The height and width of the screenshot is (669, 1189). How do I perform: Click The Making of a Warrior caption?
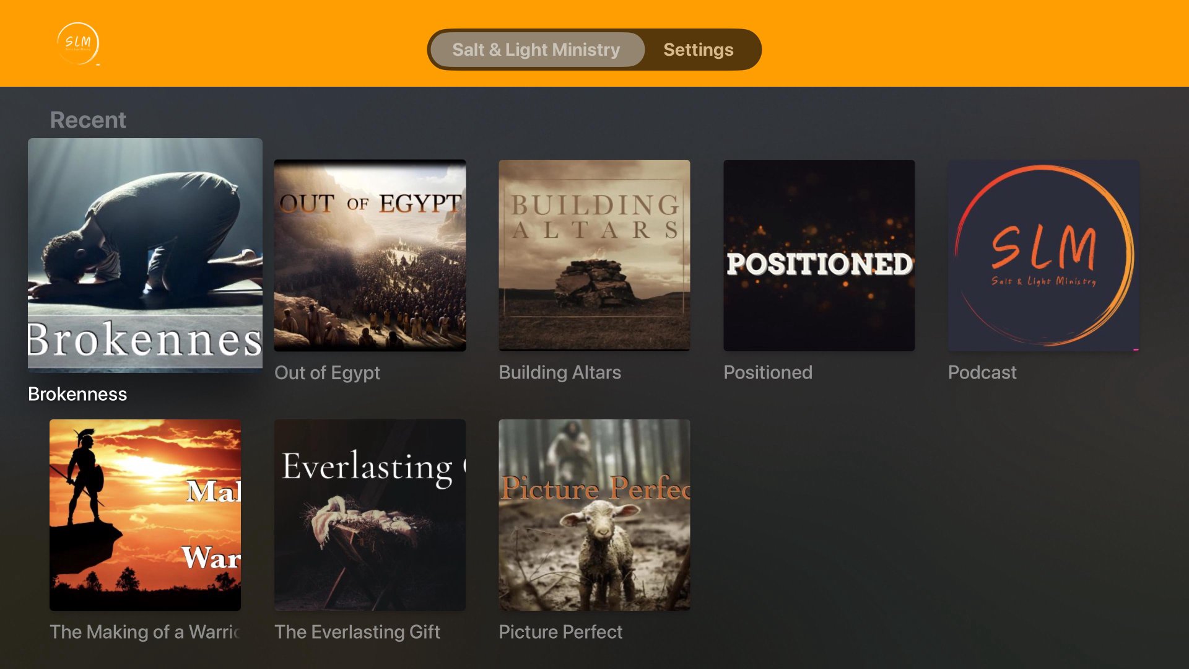pyautogui.click(x=145, y=632)
